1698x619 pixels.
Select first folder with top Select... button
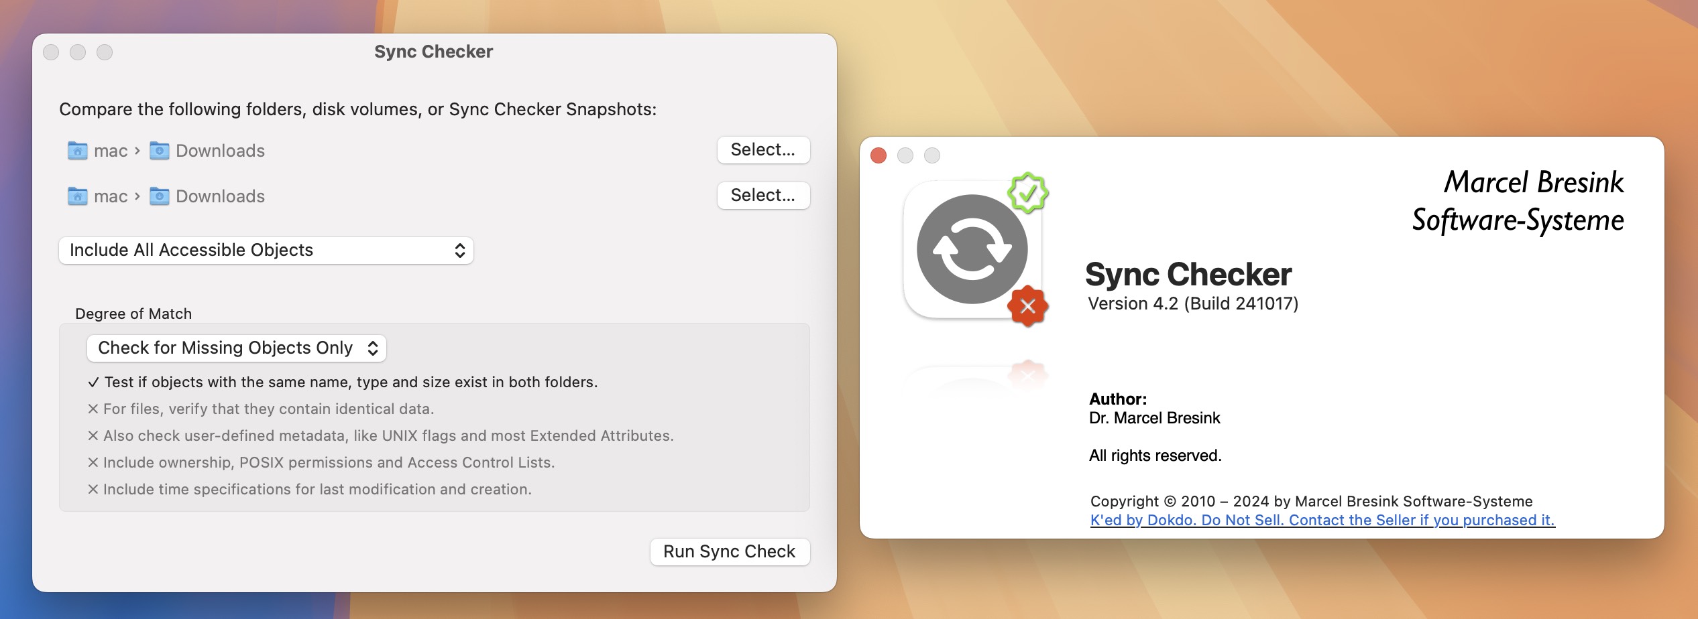[763, 150]
